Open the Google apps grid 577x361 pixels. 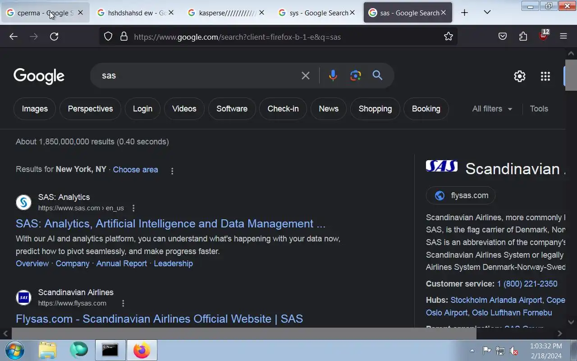click(545, 76)
